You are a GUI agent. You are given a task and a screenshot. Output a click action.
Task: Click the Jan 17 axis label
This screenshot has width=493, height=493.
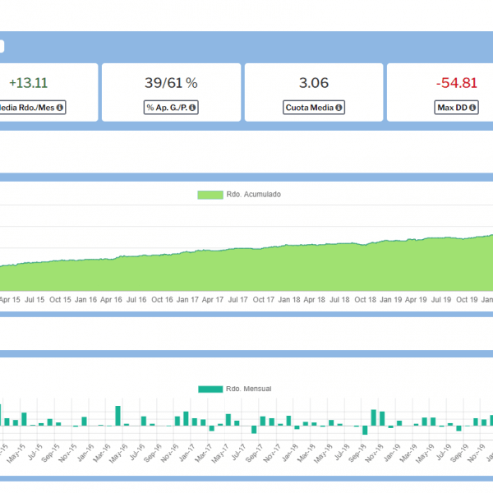[187, 300]
